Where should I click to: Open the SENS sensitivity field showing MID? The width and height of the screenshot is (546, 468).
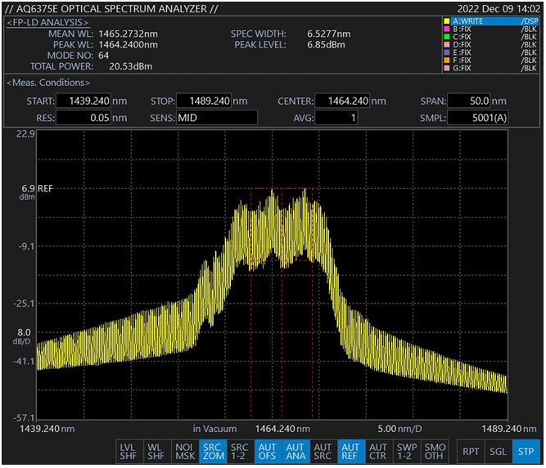point(217,118)
